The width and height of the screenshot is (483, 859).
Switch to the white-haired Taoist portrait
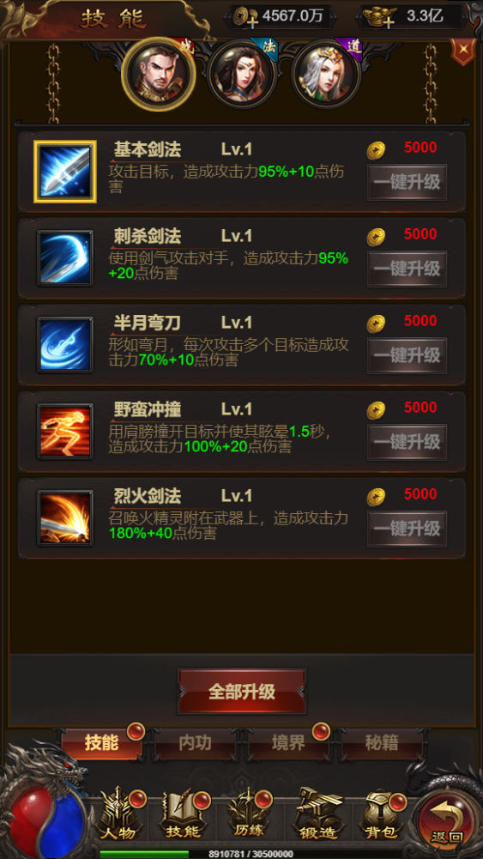click(x=326, y=75)
